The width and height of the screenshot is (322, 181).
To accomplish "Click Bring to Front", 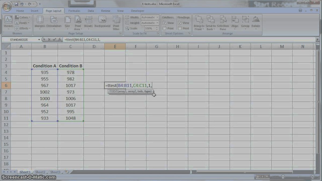I will (x=199, y=23).
